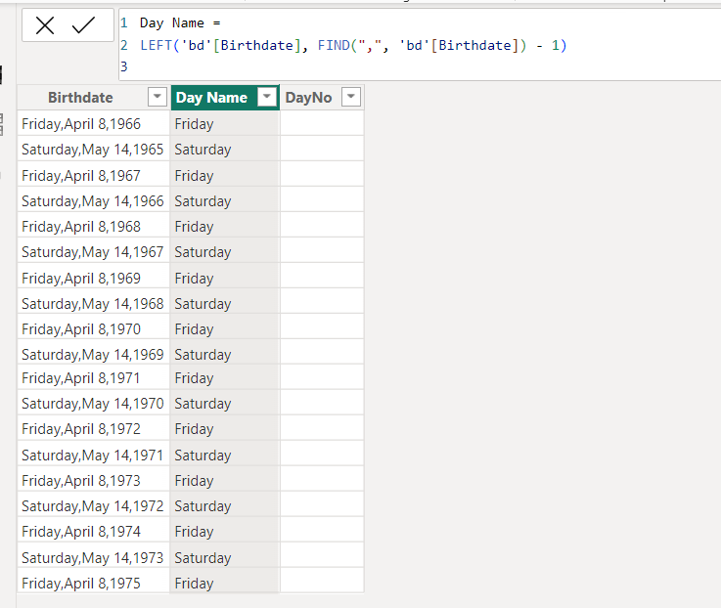Select cell 'Friday,April 8,1972'
The image size is (721, 608).
coord(94,428)
